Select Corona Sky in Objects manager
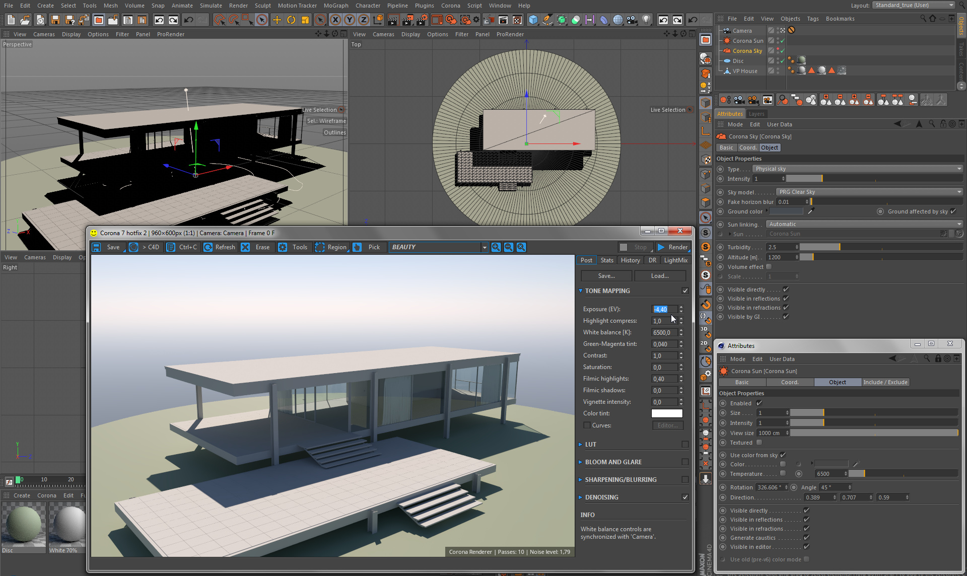Screen dimensions: 967x576 point(747,51)
